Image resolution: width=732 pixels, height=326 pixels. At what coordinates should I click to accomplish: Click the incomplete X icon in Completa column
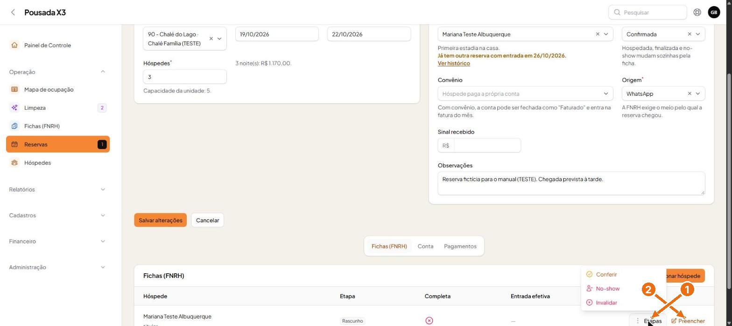click(429, 320)
